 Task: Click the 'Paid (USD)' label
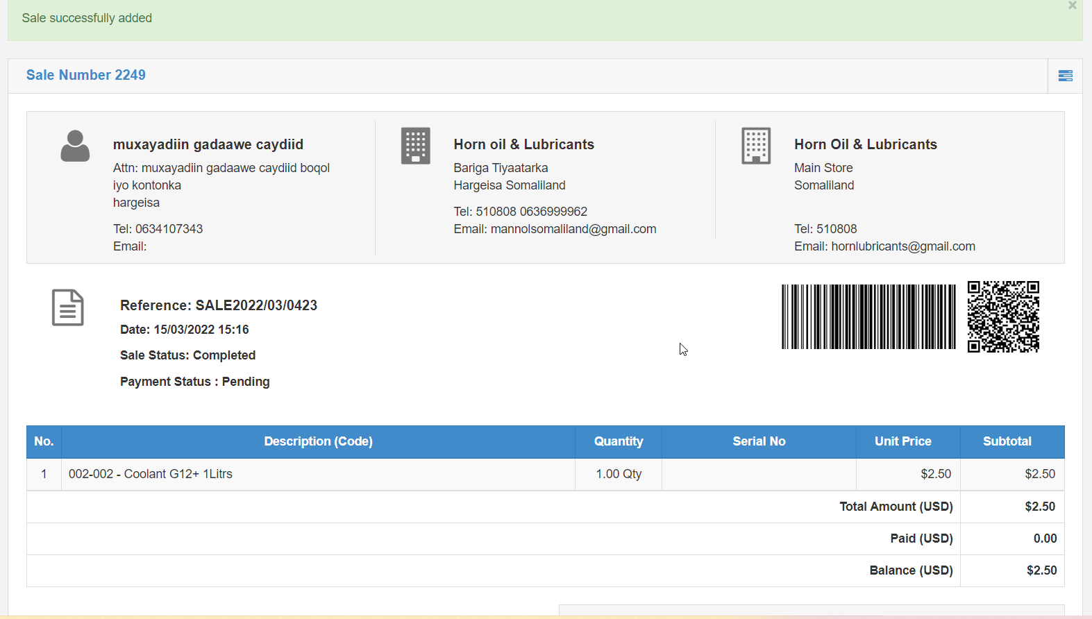tap(922, 539)
